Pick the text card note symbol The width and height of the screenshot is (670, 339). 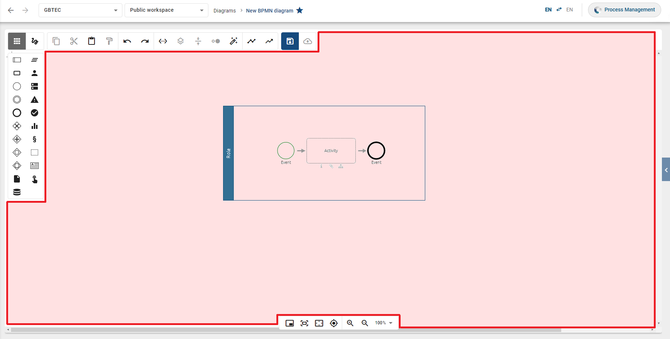[35, 166]
